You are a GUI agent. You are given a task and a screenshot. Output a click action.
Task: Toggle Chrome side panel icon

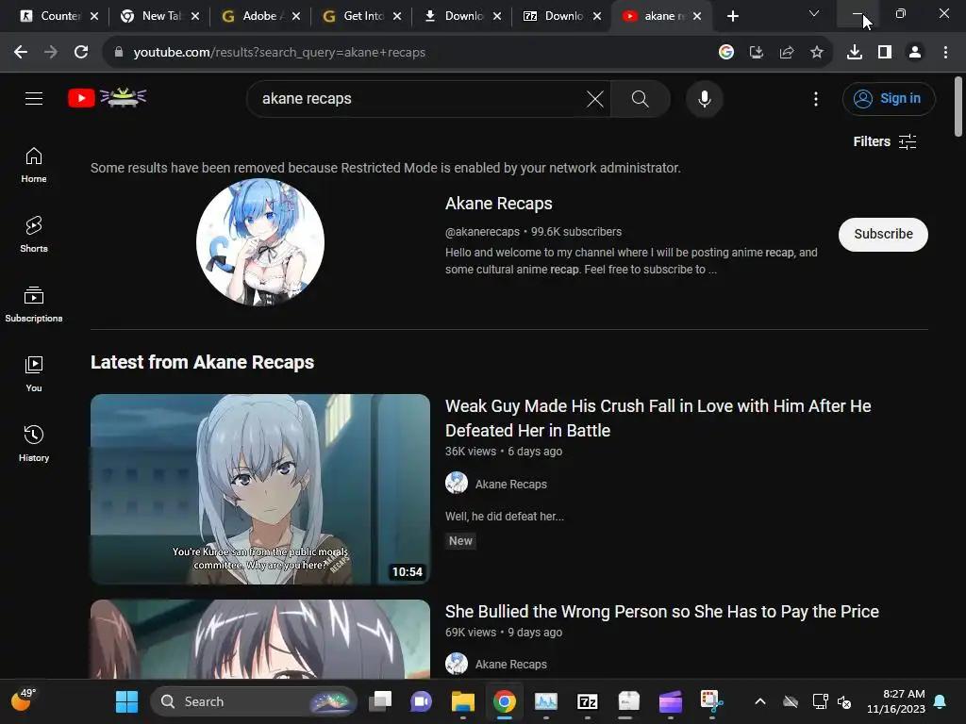[x=885, y=53]
